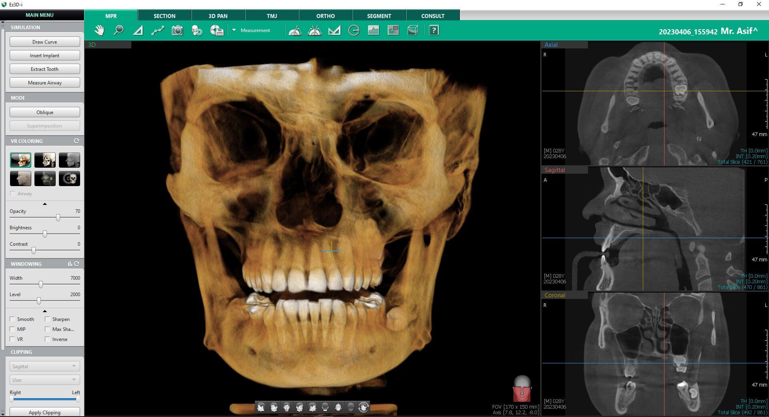Click the front face orientation icon
The height and width of the screenshot is (417, 769).
coord(287,407)
